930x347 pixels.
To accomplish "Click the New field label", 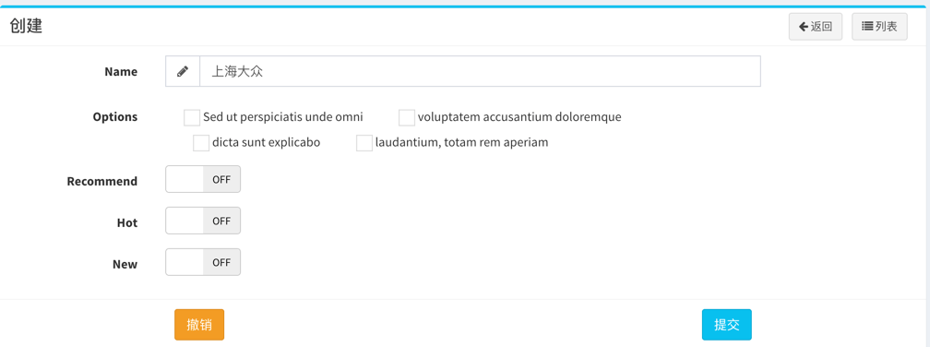I will point(125,265).
